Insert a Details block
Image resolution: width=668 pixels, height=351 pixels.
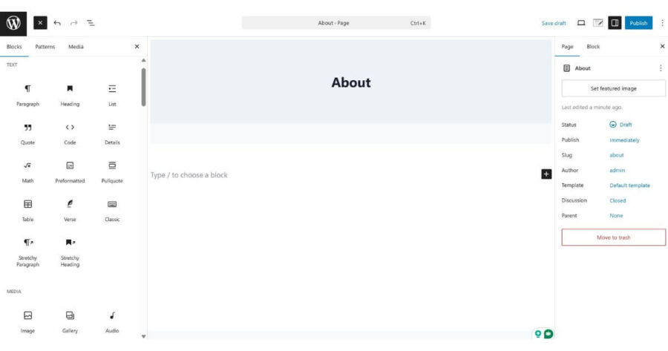(112, 134)
